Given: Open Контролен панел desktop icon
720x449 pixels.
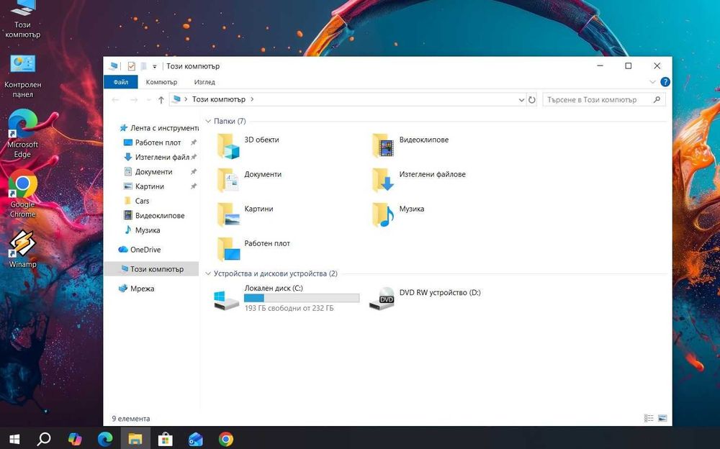Looking at the screenshot, I should tap(22, 76).
